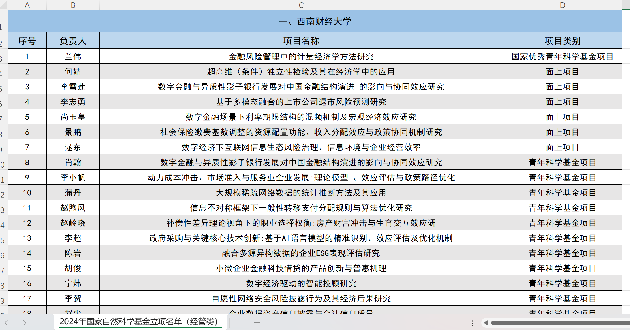Click the cell with name 李雪莲
Image resolution: width=630 pixels, height=330 pixels.
[73, 87]
